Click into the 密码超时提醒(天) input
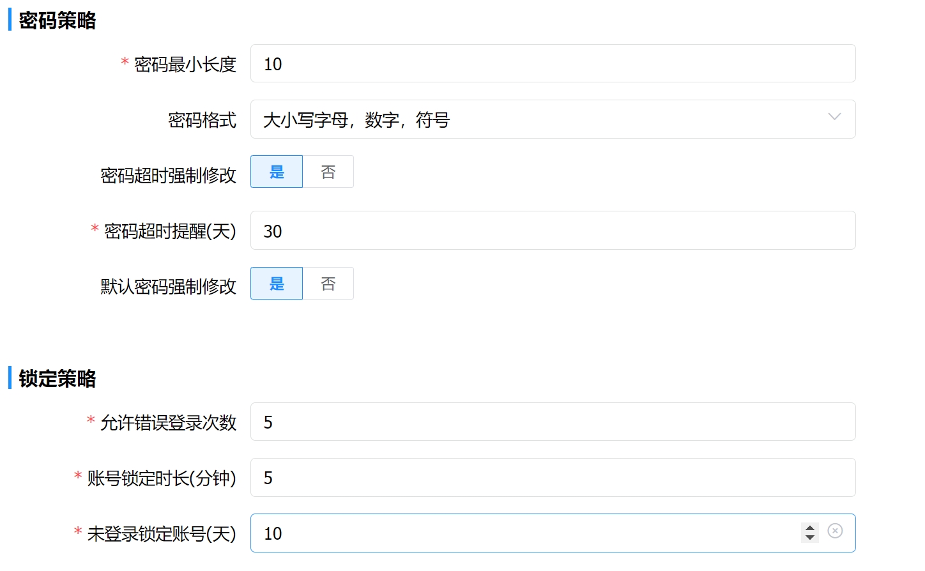 pos(553,231)
